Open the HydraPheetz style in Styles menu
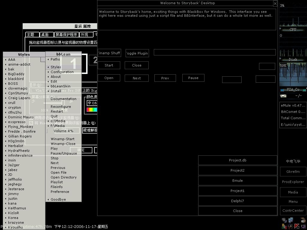The image size is (307, 230). pos(24,151)
